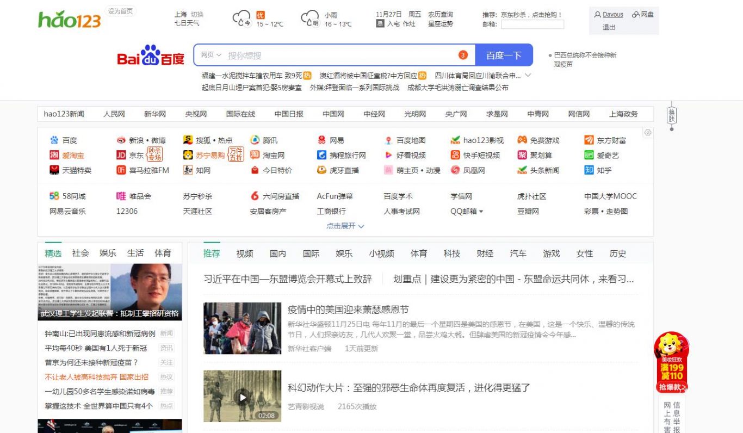Open the 淘宝网 icon link
743x433 pixels.
[255, 156]
